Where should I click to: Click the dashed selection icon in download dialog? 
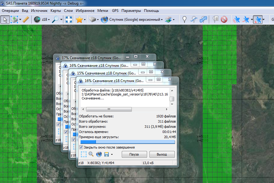click(x=83, y=154)
